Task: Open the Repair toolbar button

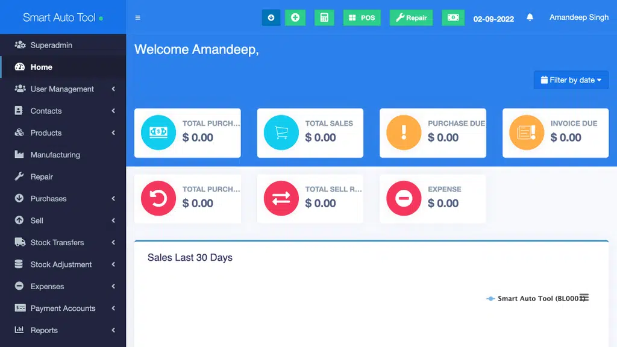Action: pyautogui.click(x=411, y=17)
